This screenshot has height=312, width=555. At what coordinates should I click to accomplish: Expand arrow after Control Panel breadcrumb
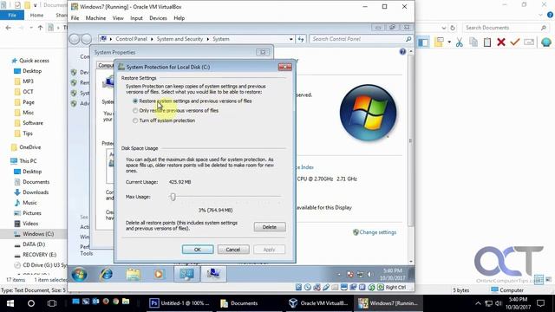[x=152, y=39]
